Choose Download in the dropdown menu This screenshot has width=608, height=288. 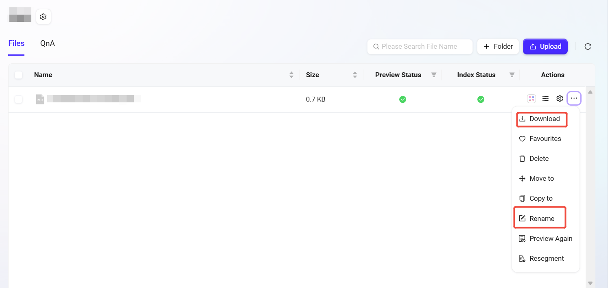click(x=544, y=119)
